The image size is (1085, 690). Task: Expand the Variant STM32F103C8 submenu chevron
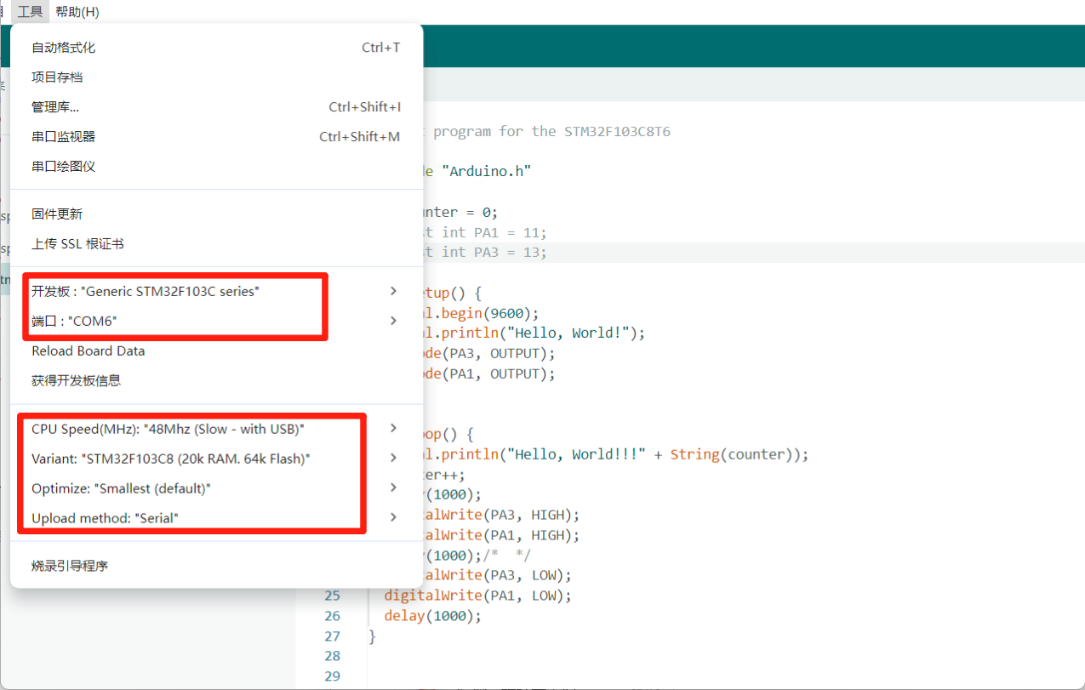pos(393,458)
